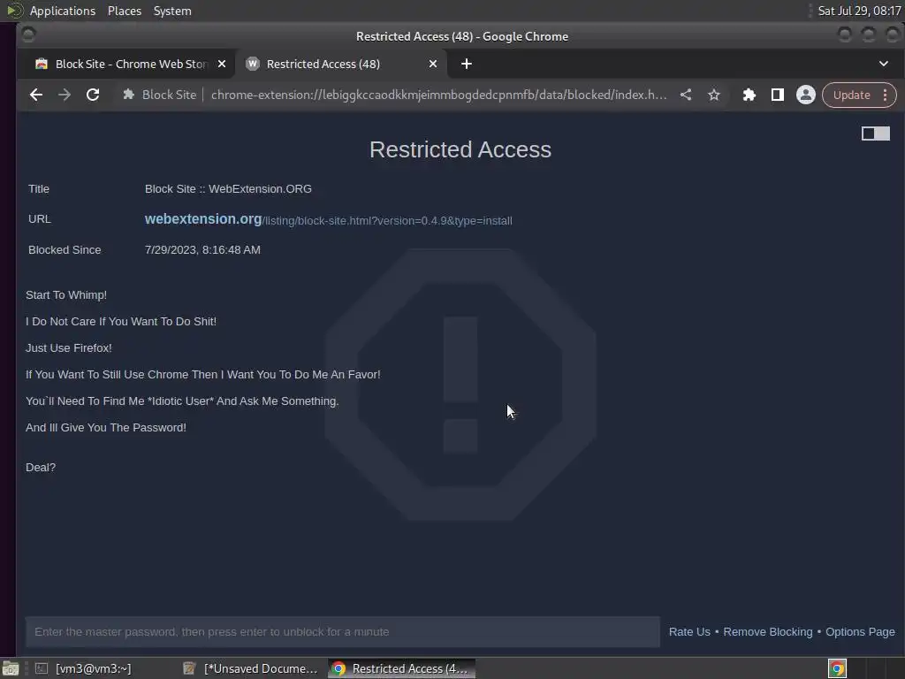The height and width of the screenshot is (679, 905).
Task: Select the Restricted Access (48) tab
Action: click(340, 64)
